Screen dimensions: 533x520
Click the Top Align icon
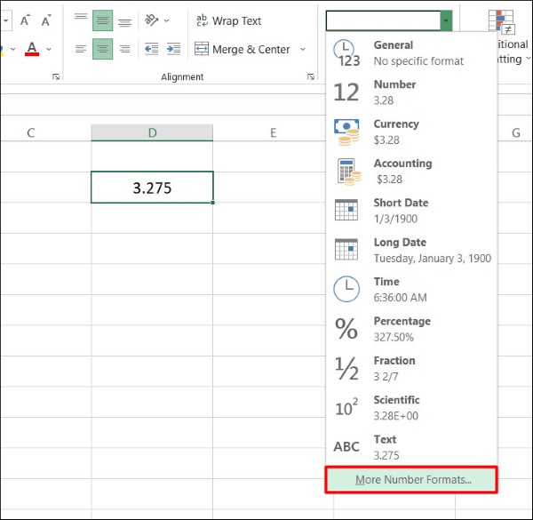pyautogui.click(x=81, y=20)
